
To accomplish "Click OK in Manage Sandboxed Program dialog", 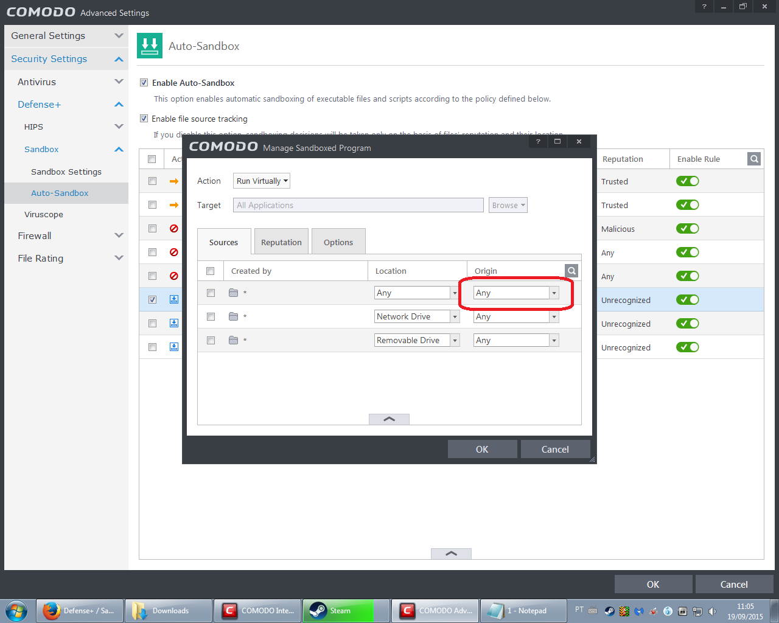I will (x=482, y=449).
